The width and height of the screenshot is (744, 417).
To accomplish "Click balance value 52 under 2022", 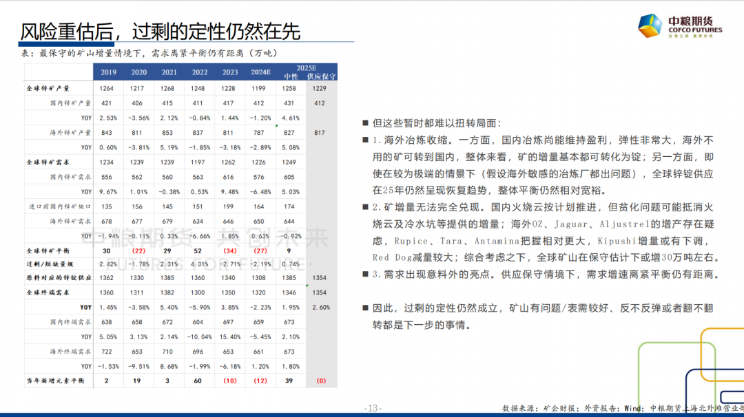I will (x=198, y=250).
